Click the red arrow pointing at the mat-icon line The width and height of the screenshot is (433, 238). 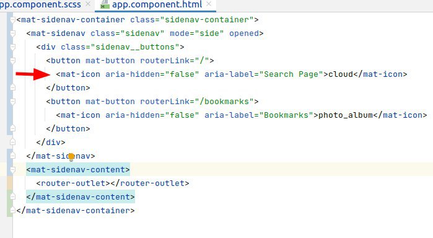coord(33,74)
